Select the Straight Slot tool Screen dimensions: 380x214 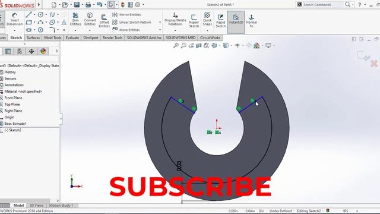(x=29, y=30)
